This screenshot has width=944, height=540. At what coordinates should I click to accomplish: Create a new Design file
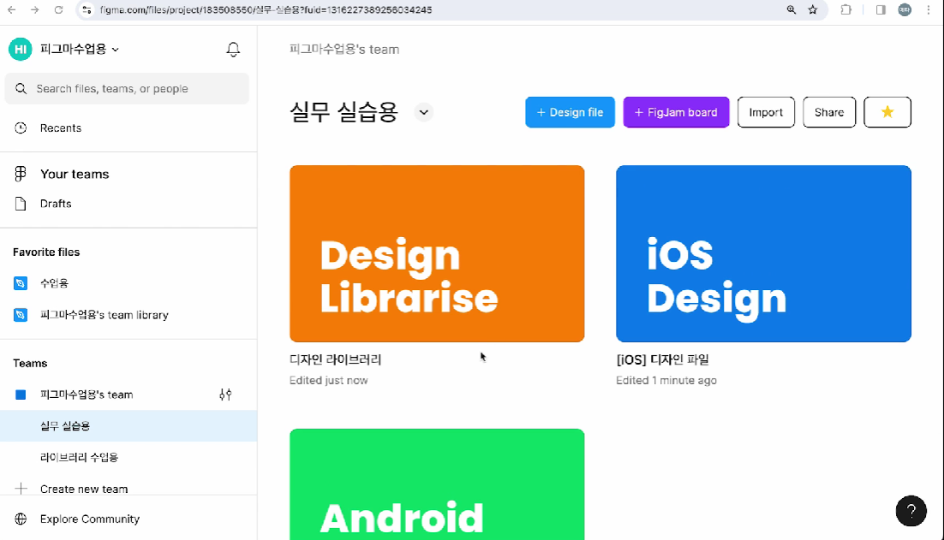pyautogui.click(x=571, y=112)
